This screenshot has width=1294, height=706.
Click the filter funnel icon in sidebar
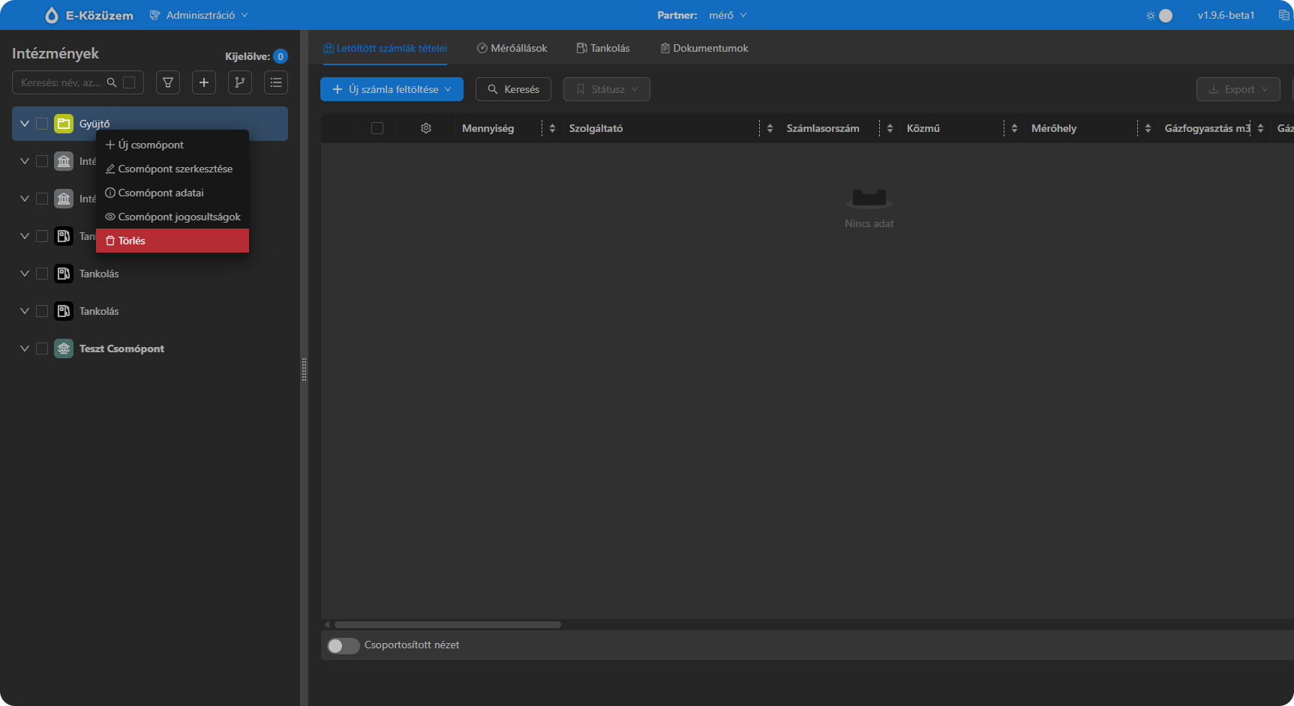click(168, 82)
